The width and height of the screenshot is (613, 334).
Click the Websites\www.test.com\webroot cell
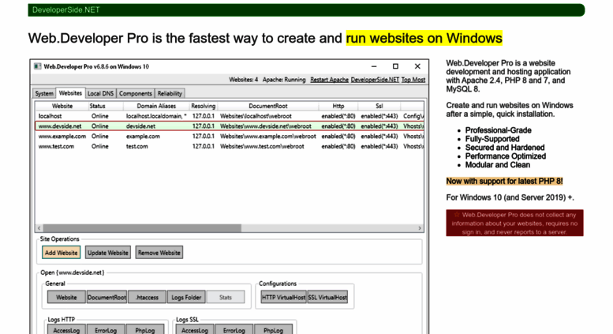click(262, 147)
